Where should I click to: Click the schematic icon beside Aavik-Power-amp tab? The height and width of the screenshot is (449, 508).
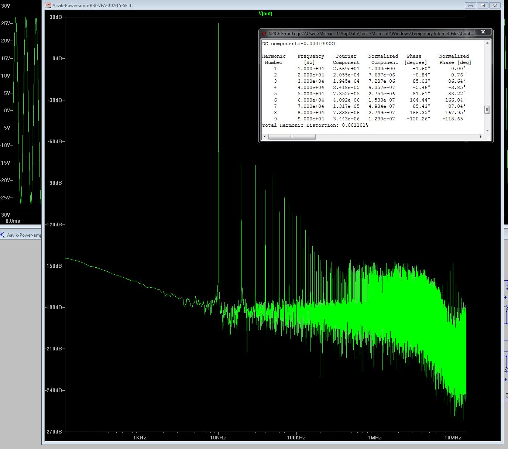tap(3, 235)
